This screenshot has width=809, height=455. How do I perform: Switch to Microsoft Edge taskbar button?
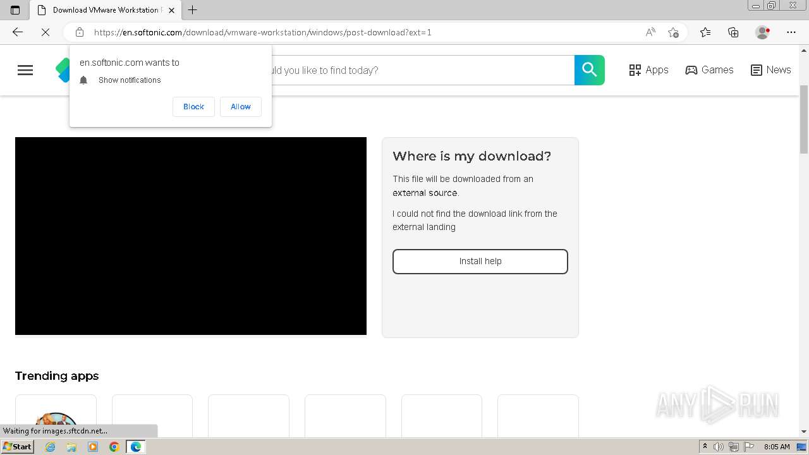coord(136,447)
